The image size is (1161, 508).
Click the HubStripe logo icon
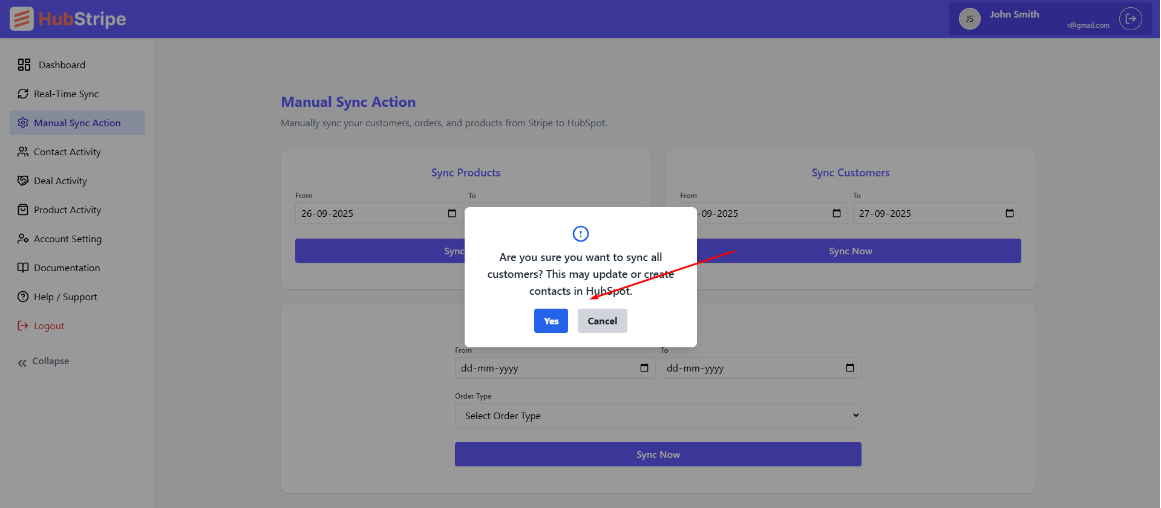pos(22,19)
